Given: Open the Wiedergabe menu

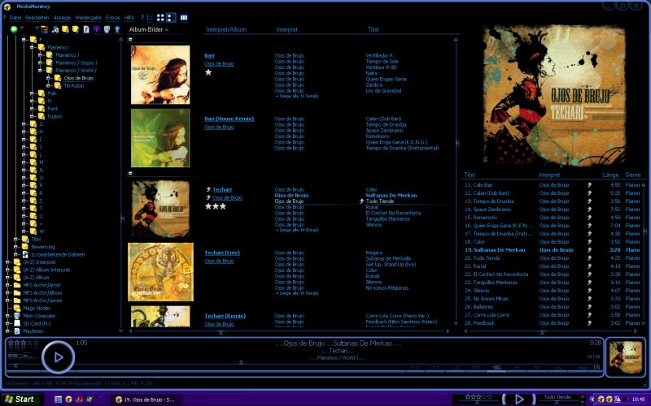Looking at the screenshot, I should 88,17.
